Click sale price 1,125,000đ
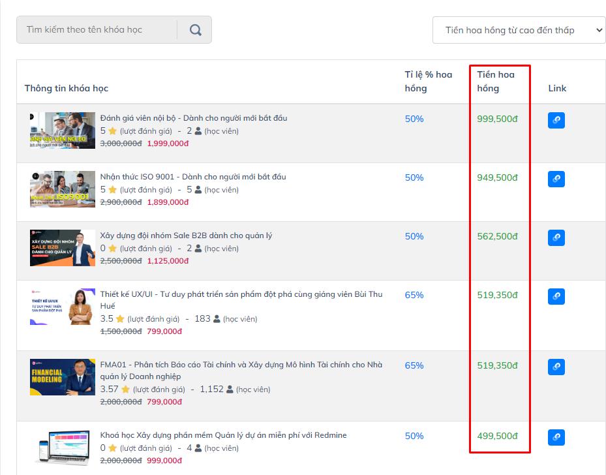This screenshot has width=606, height=475. coord(168,261)
